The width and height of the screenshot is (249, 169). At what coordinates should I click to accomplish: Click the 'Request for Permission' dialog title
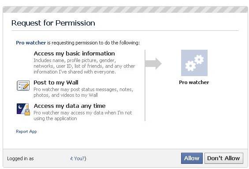click(53, 23)
